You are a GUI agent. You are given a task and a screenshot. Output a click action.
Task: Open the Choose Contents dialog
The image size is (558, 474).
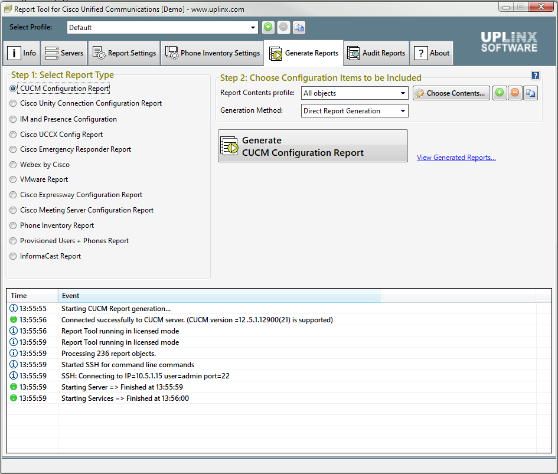coord(451,93)
